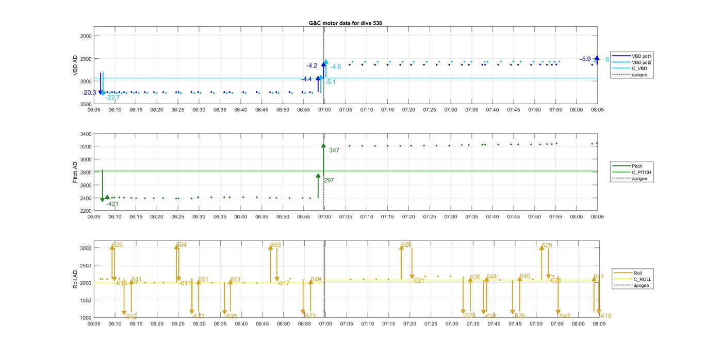Click the '1500' tick on the Roll y-axis
Image resolution: width=722 pixels, height=357 pixels.
click(86, 300)
